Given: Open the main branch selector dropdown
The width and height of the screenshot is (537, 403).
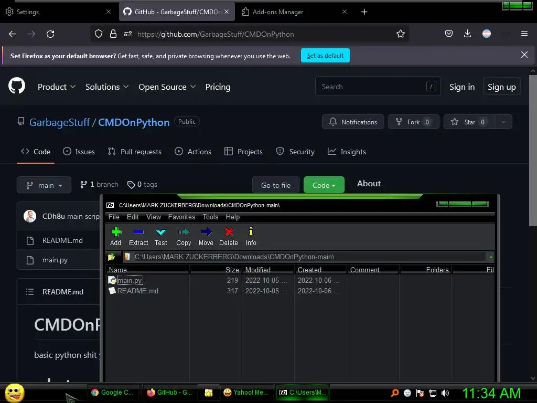Looking at the screenshot, I should point(44,185).
